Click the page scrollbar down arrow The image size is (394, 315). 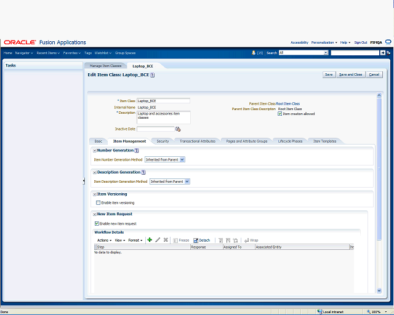pos(379,290)
